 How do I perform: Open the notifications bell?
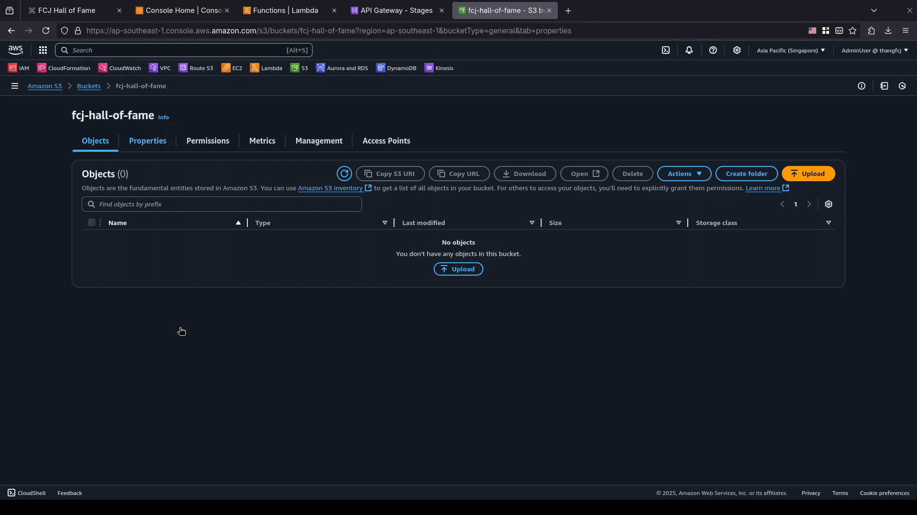pos(689,50)
